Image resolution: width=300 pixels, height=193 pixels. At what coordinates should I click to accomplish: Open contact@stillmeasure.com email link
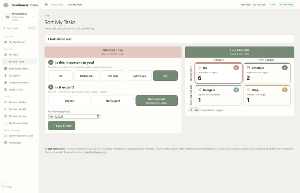click(95, 152)
